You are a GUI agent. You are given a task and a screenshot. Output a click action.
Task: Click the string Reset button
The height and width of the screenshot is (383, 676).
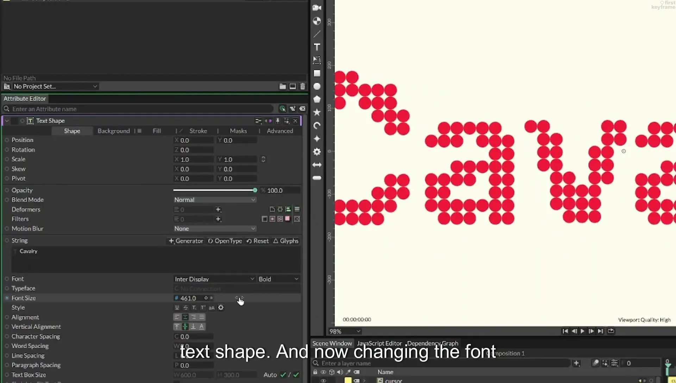[257, 241]
